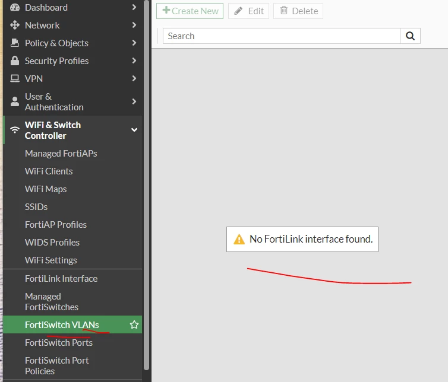
Task: Click the Edit button
Action: tap(248, 11)
